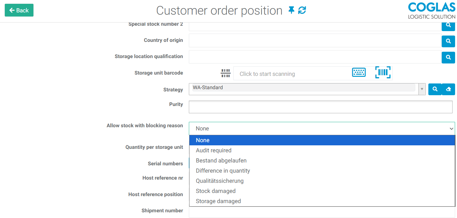Collapse the blocking reason dropdown
The image size is (457, 218).
point(451,129)
